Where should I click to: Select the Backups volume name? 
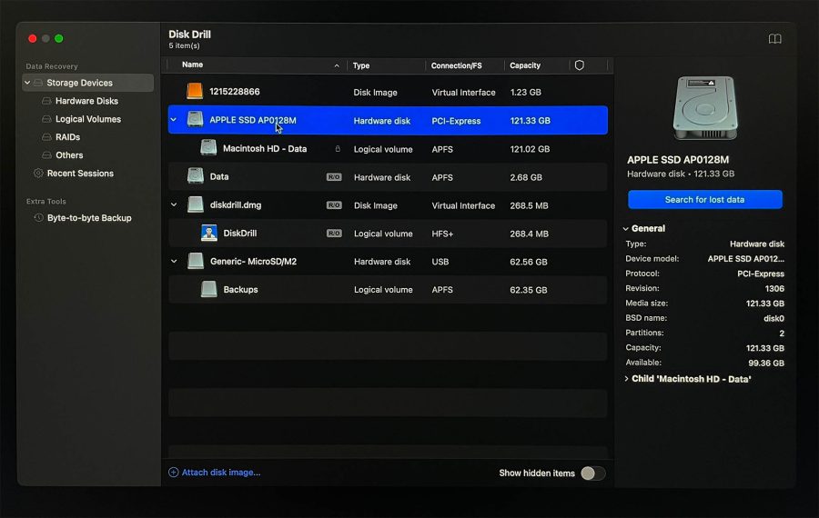click(x=241, y=289)
